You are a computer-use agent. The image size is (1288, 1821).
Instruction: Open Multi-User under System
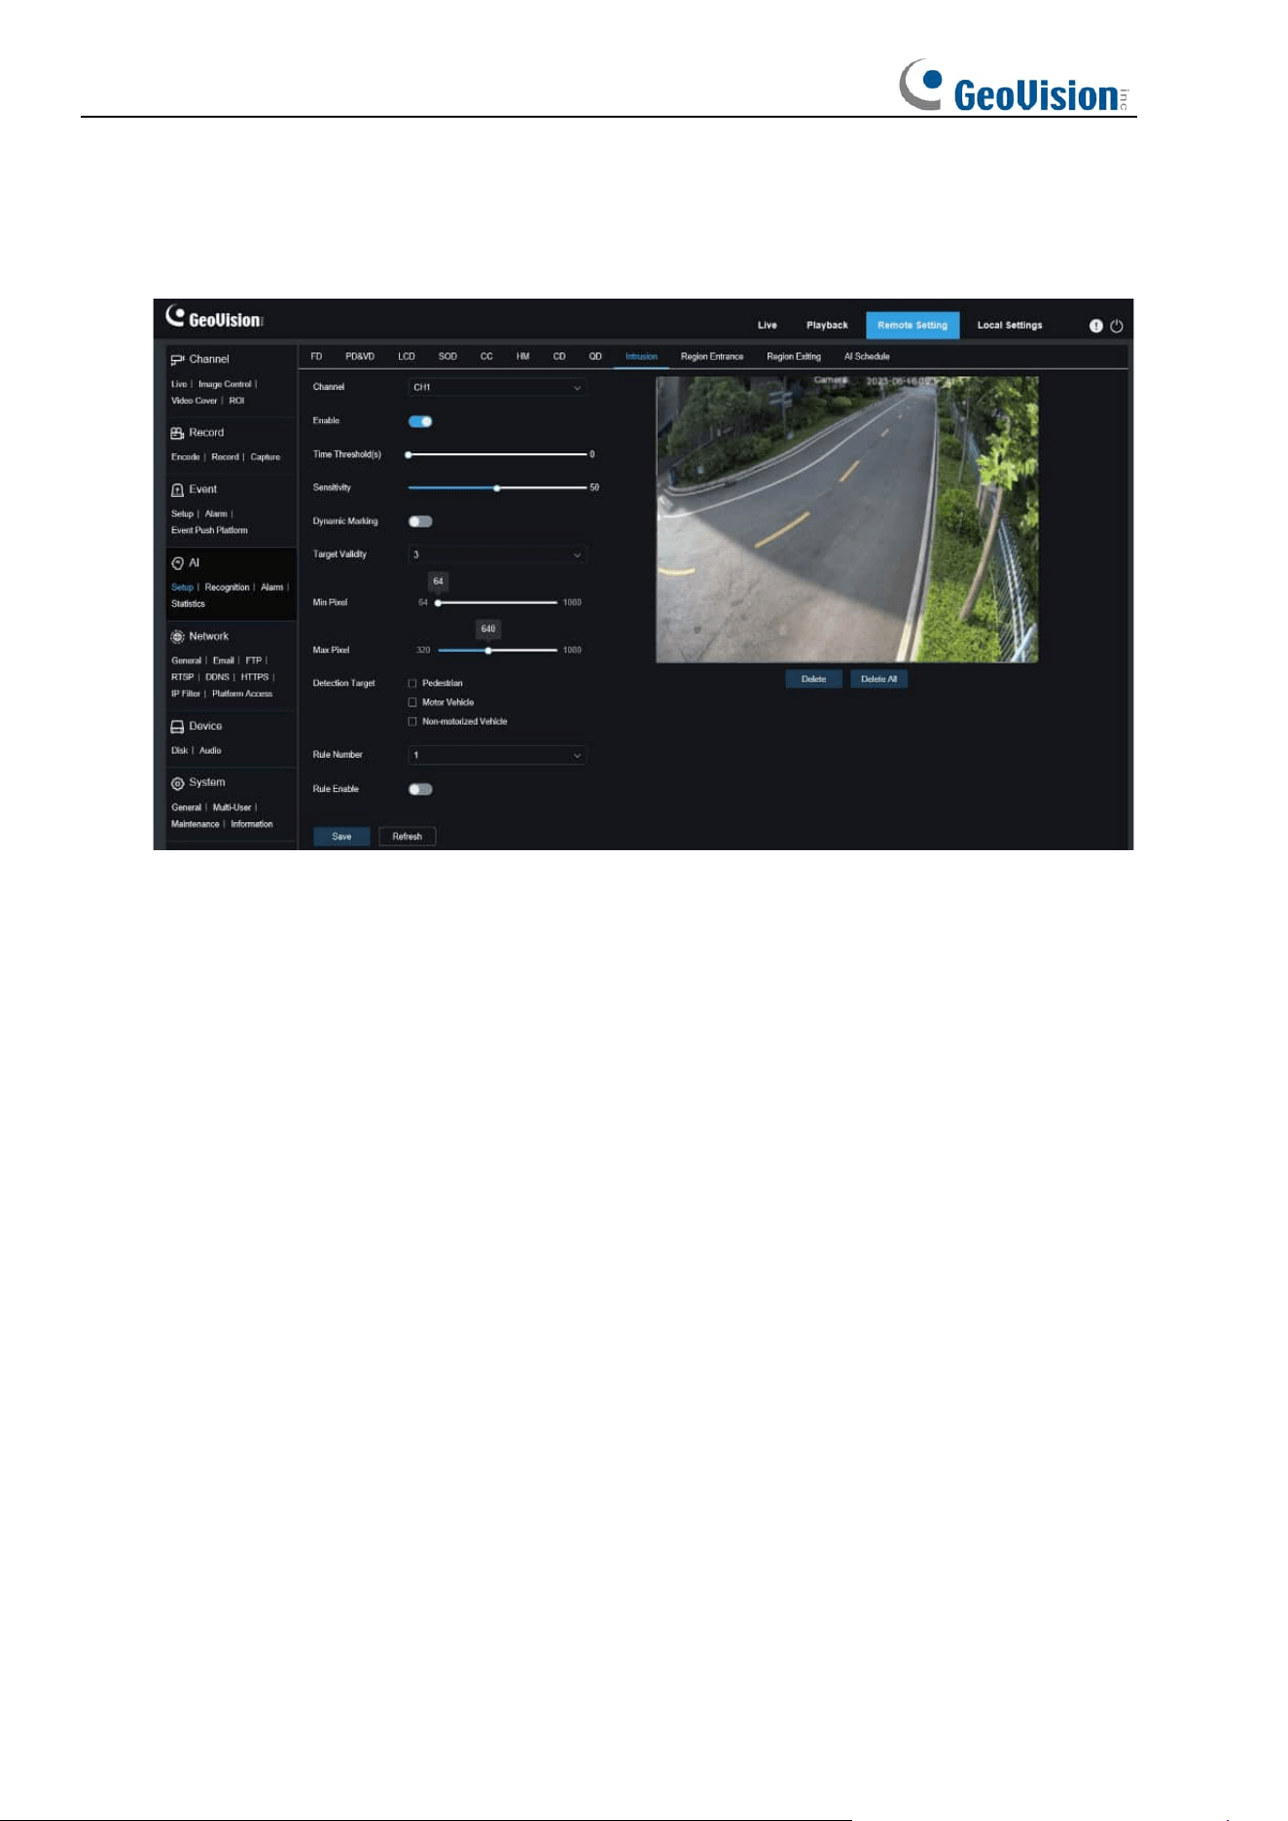tap(232, 808)
